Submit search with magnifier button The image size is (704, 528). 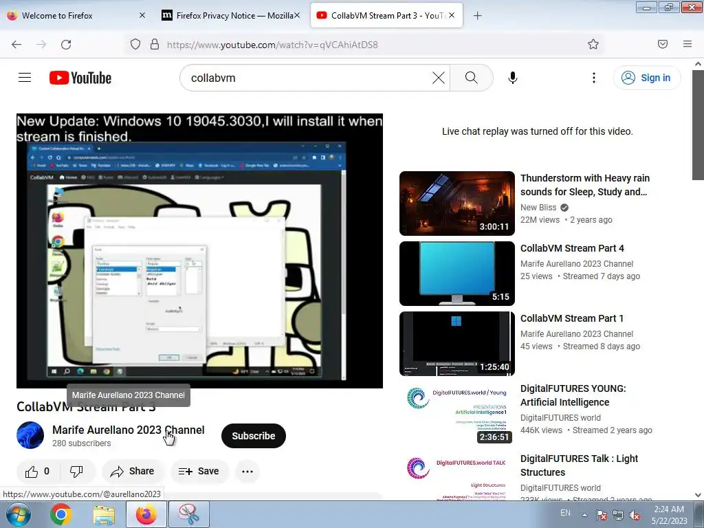coord(472,78)
